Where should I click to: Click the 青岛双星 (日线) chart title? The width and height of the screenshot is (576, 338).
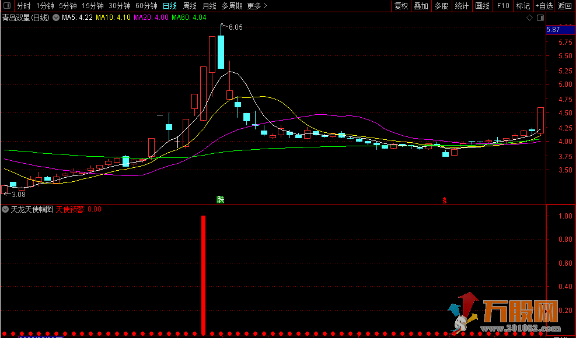26,17
